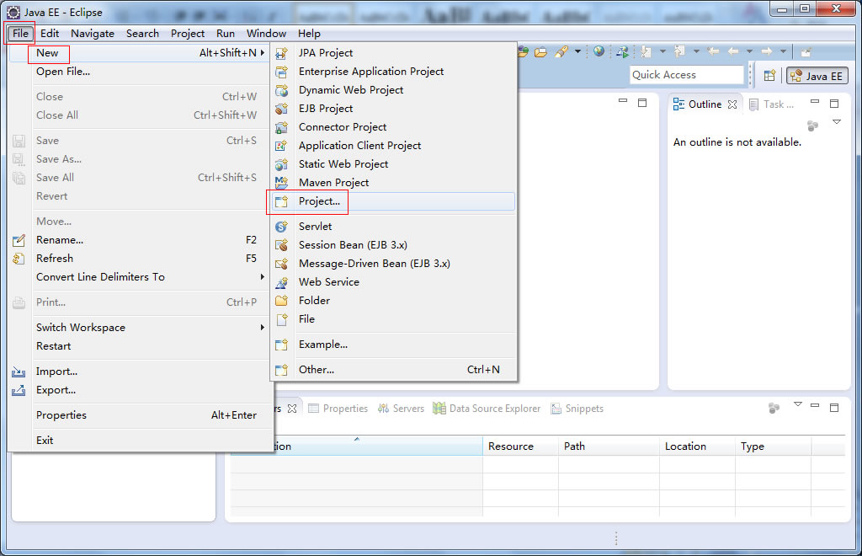Open the Navigate menu
The width and height of the screenshot is (862, 556).
(x=93, y=34)
